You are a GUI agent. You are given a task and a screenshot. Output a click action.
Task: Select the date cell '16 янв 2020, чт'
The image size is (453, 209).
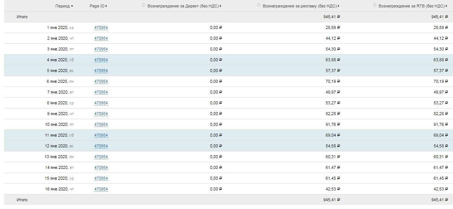pos(59,189)
